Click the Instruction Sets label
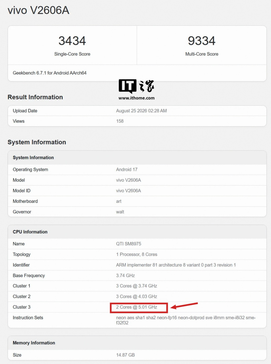271x364 pixels. (x=28, y=318)
